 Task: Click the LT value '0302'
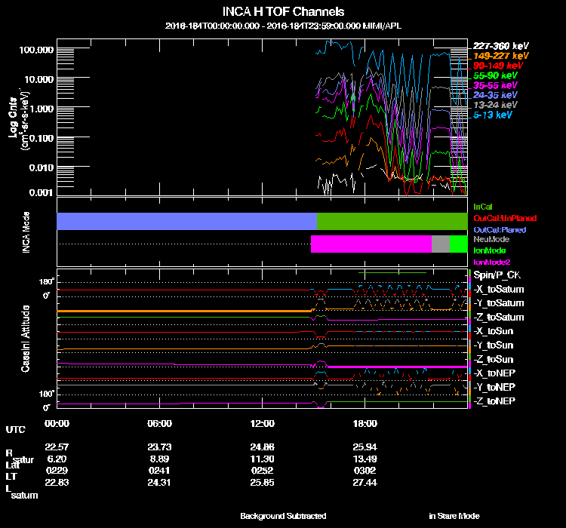point(365,471)
